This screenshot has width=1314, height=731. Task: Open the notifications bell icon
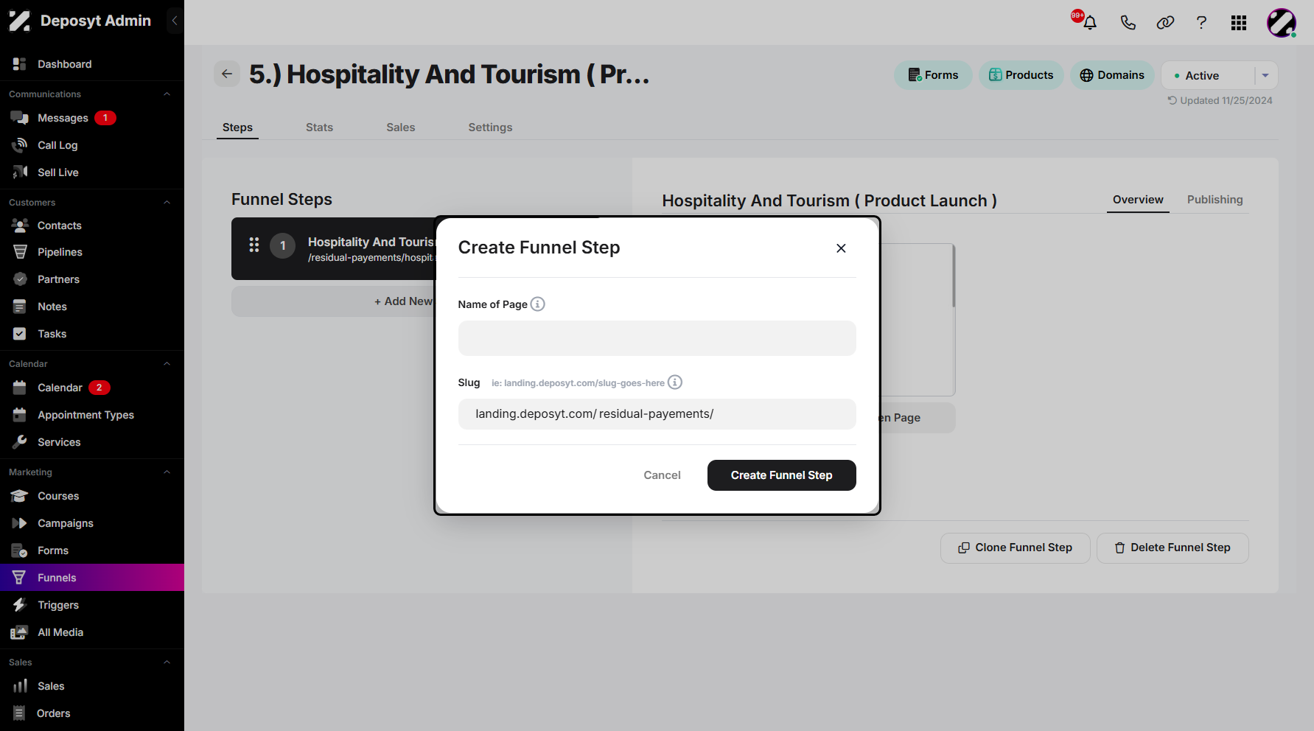tap(1090, 22)
